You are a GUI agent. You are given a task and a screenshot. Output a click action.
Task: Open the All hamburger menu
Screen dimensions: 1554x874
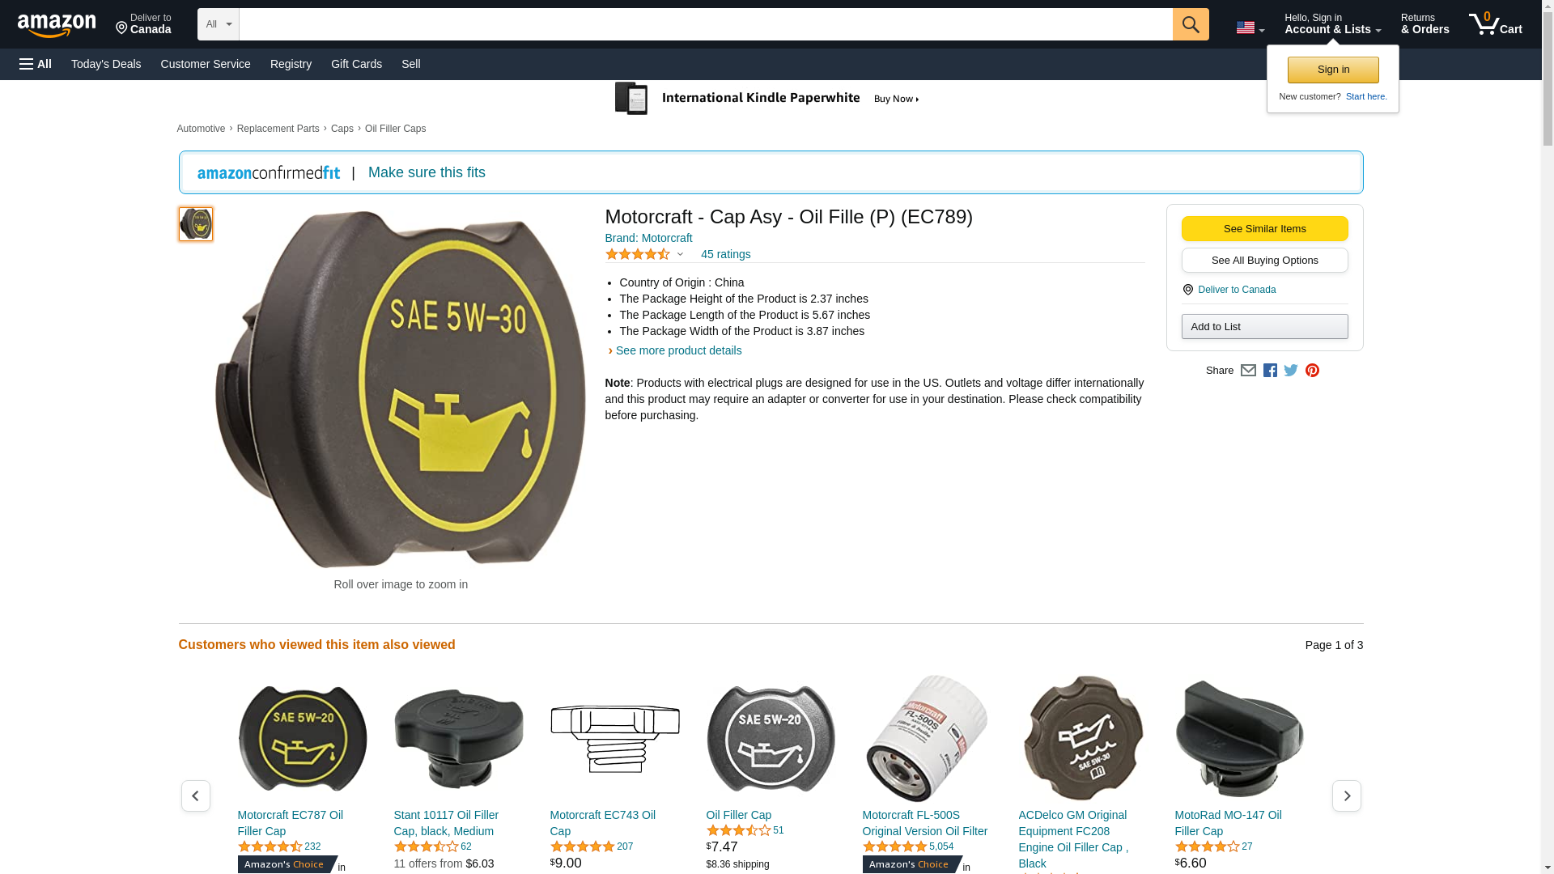click(x=36, y=64)
